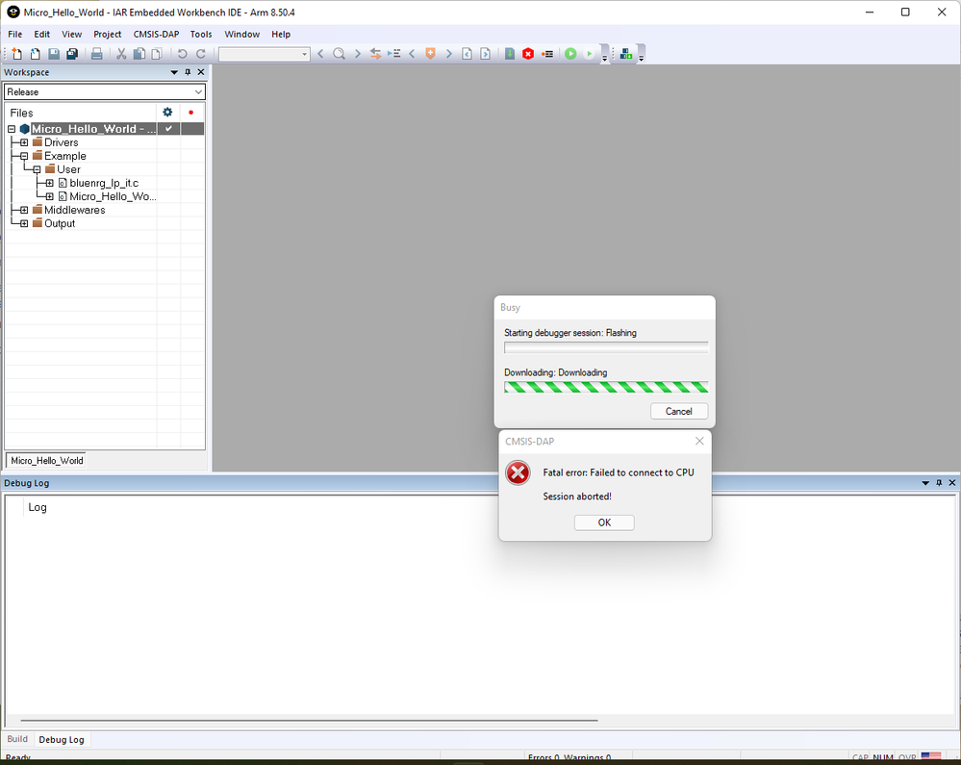
Task: Click the Undo arrow icon
Action: click(182, 54)
